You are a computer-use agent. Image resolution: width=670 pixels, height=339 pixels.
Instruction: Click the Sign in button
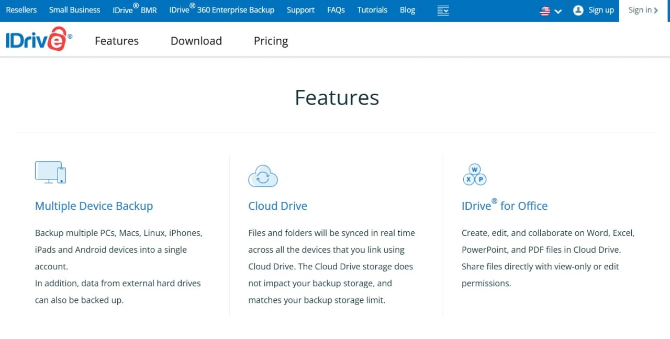[643, 10]
